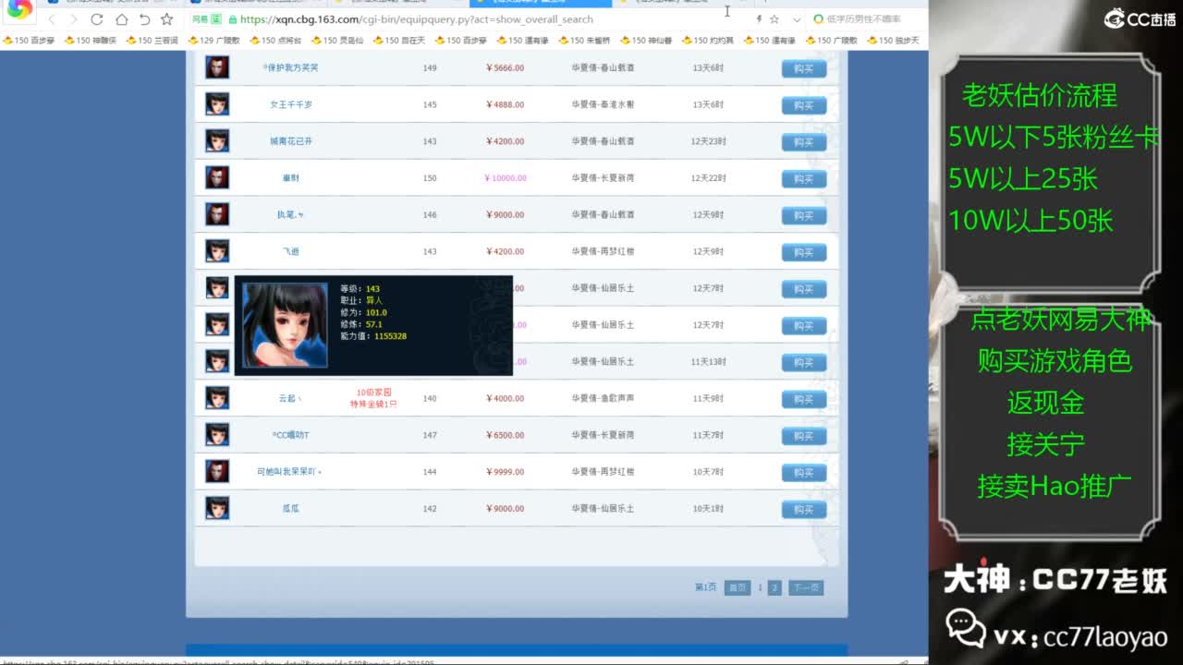Open the character name in the ¥4888.00 row

click(291, 104)
